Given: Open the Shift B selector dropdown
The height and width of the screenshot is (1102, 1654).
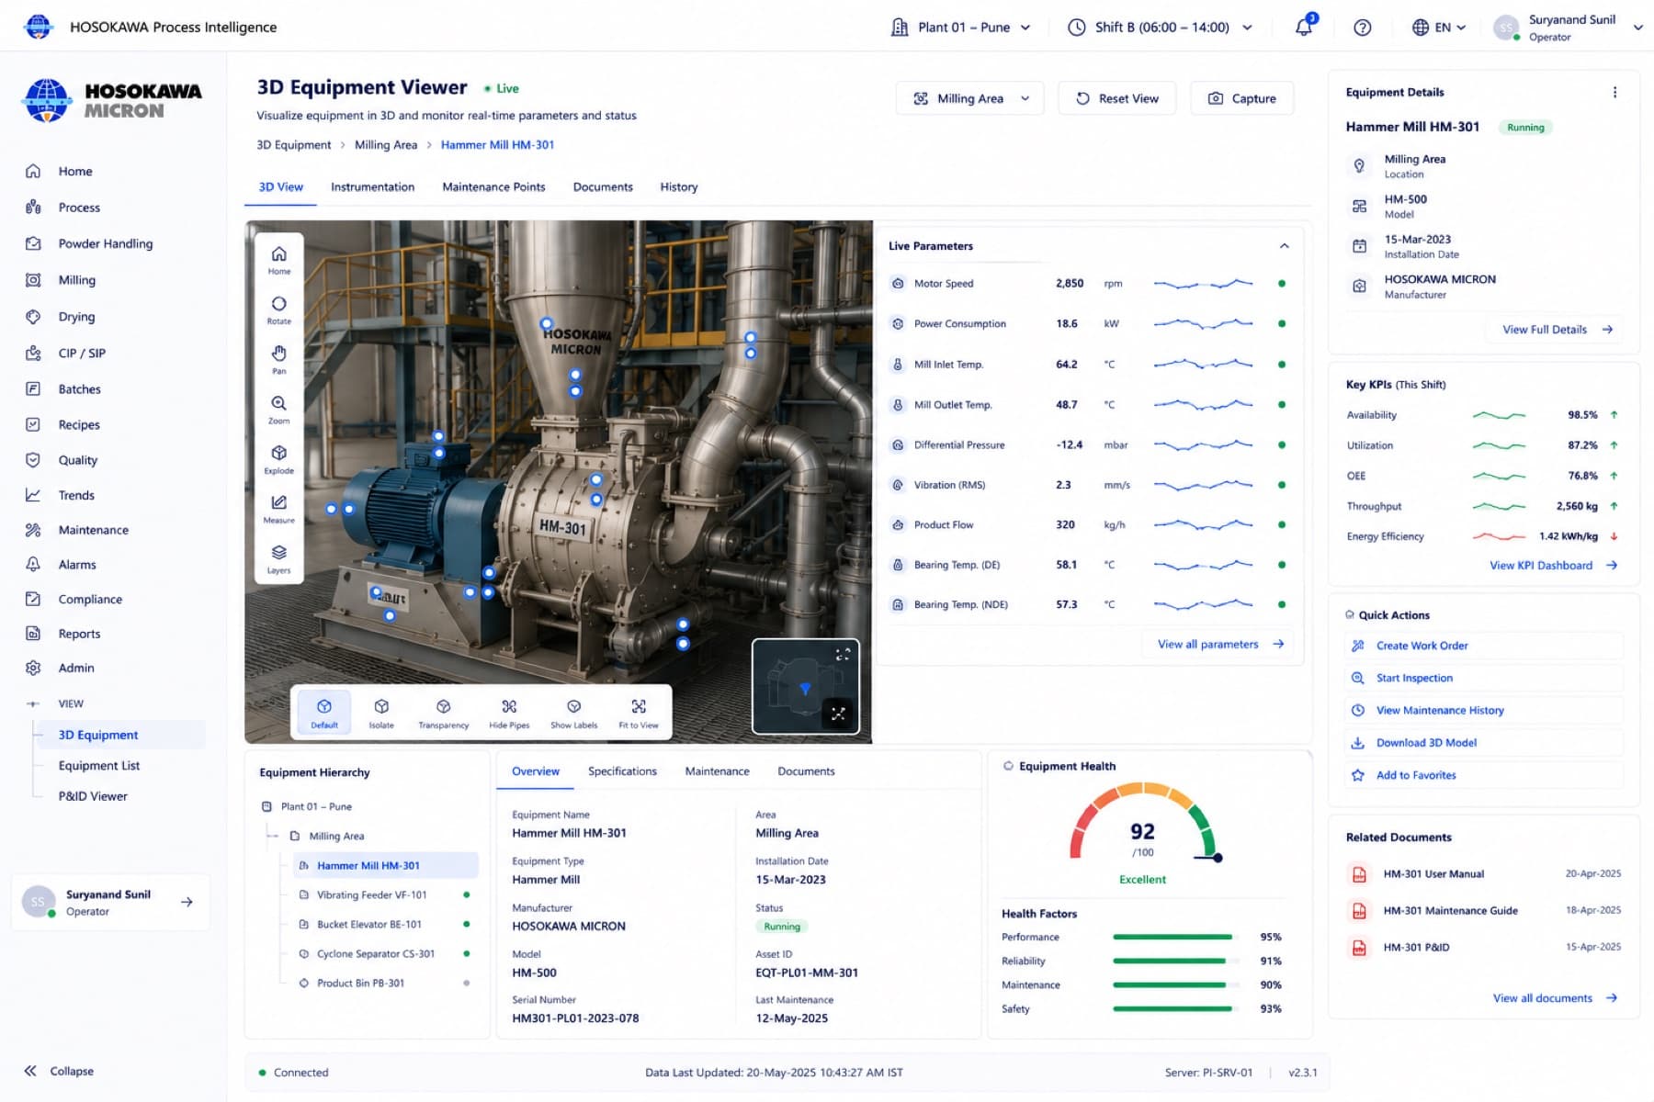Looking at the screenshot, I should (1160, 28).
